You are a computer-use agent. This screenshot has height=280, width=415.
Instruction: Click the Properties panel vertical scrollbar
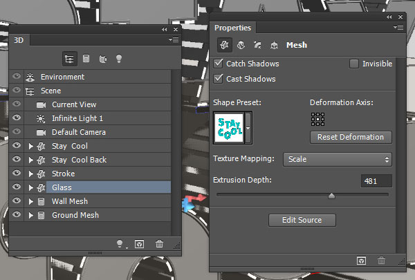click(x=400, y=155)
